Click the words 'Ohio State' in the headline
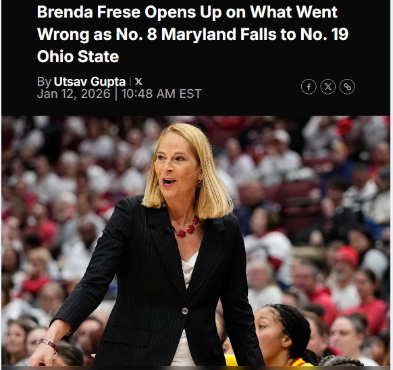 78,57
